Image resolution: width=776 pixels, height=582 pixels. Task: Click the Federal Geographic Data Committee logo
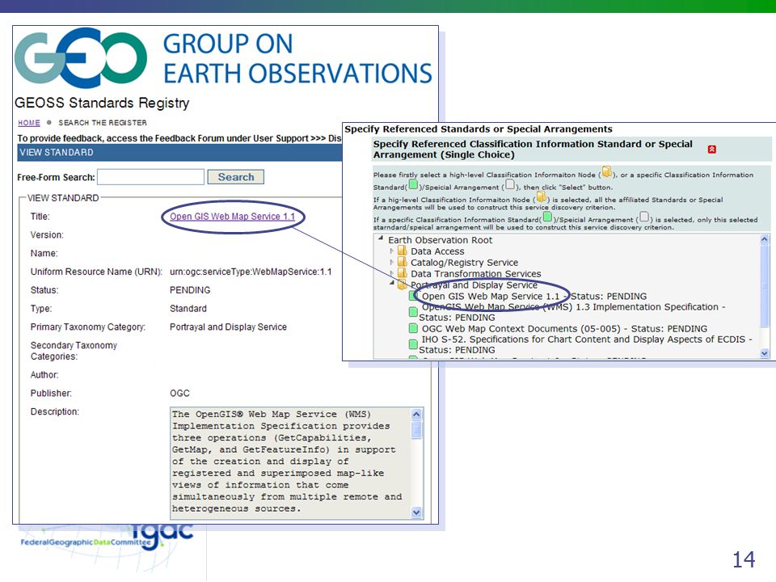[x=107, y=538]
